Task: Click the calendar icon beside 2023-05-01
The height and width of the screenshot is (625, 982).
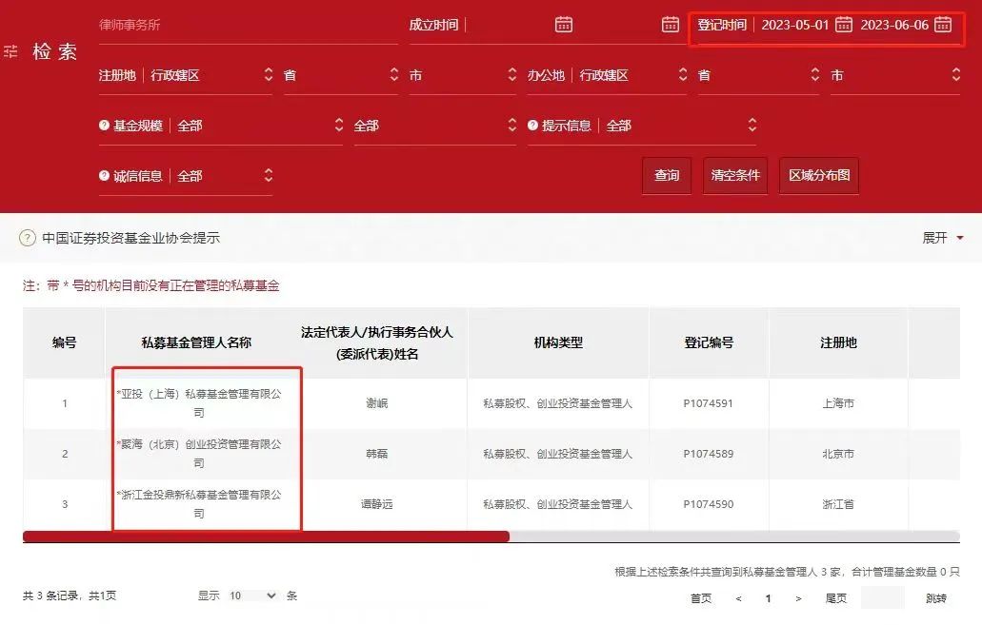Action: pos(844,25)
